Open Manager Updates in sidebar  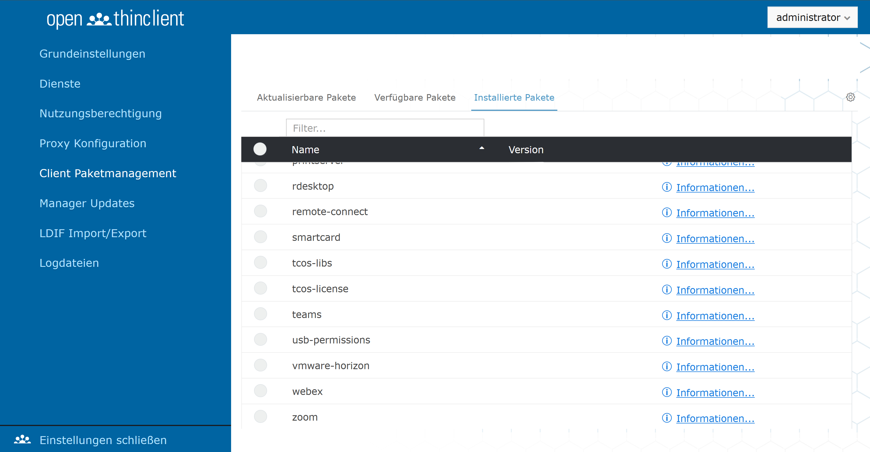click(87, 203)
